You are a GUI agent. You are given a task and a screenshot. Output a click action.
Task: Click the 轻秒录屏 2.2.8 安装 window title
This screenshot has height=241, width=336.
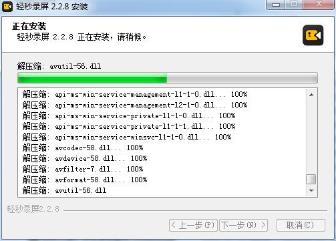click(x=52, y=6)
